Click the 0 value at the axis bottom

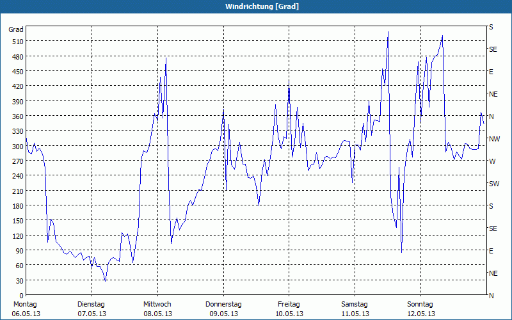20,296
